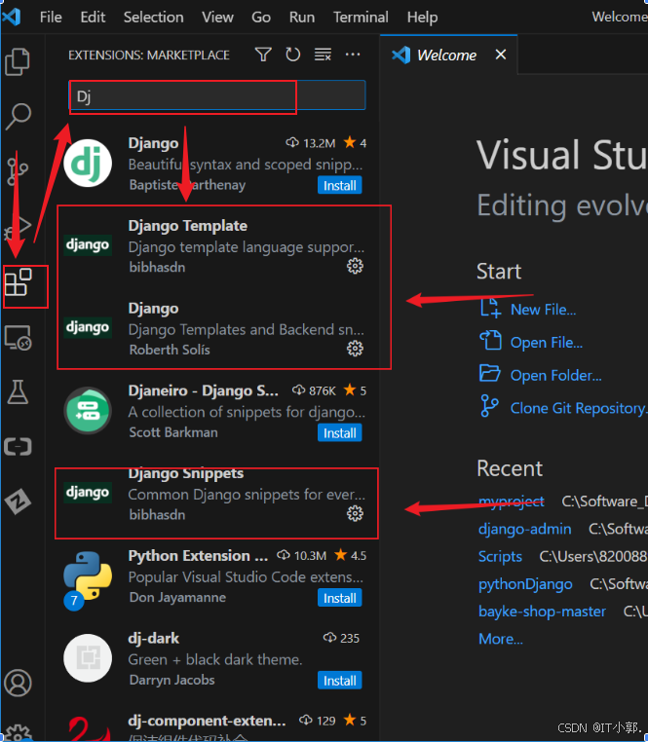648x742 pixels.
Task: Click the Python Extension Pack logo
Action: click(x=88, y=576)
